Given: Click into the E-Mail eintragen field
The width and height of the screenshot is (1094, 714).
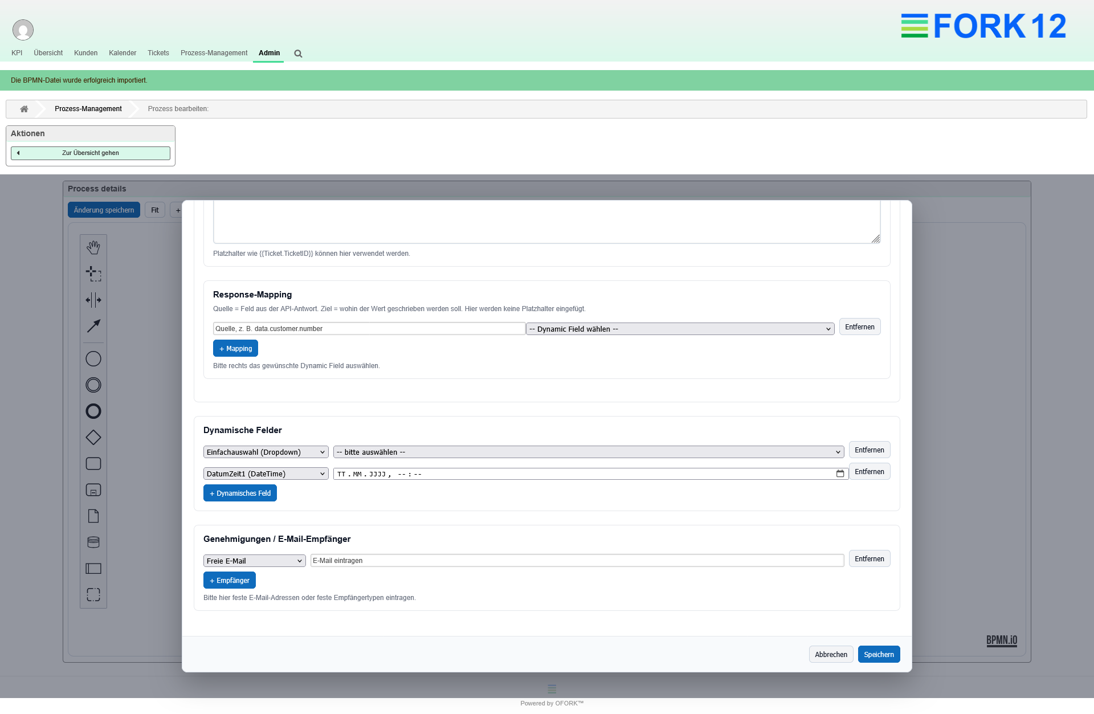Looking at the screenshot, I should click(x=577, y=560).
